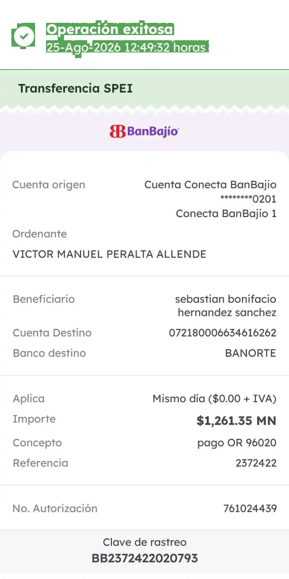Image resolution: width=289 pixels, height=579 pixels.
Task: Select tracking key BB2372422020793
Action: tap(144, 558)
